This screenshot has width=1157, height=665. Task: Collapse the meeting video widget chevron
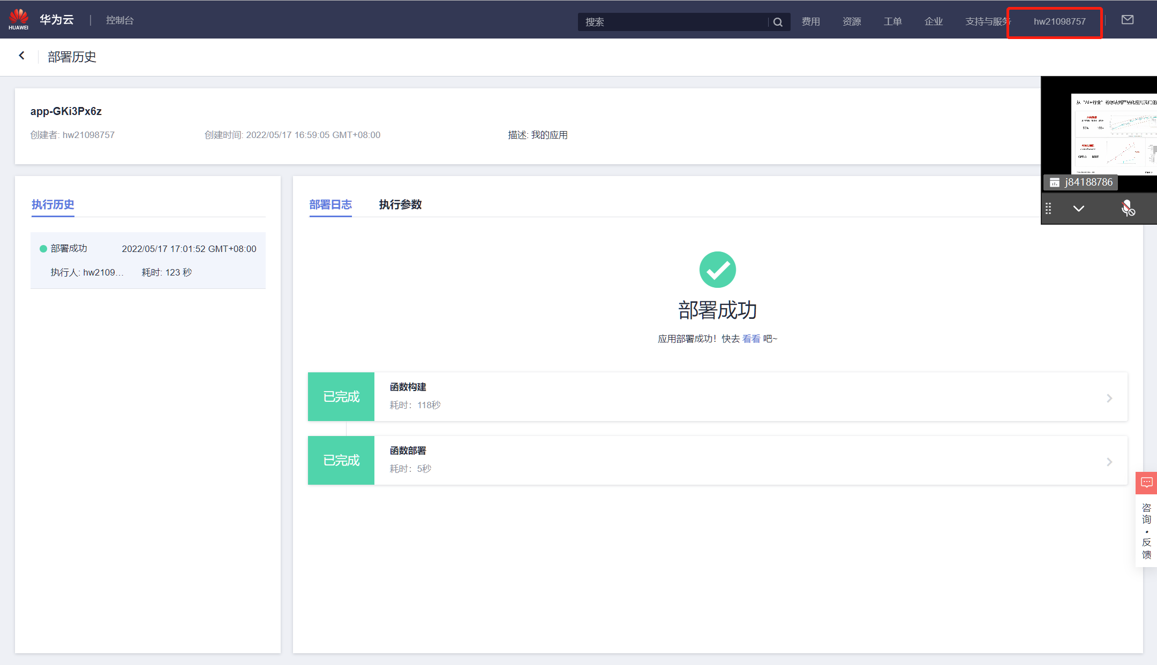[x=1079, y=209]
